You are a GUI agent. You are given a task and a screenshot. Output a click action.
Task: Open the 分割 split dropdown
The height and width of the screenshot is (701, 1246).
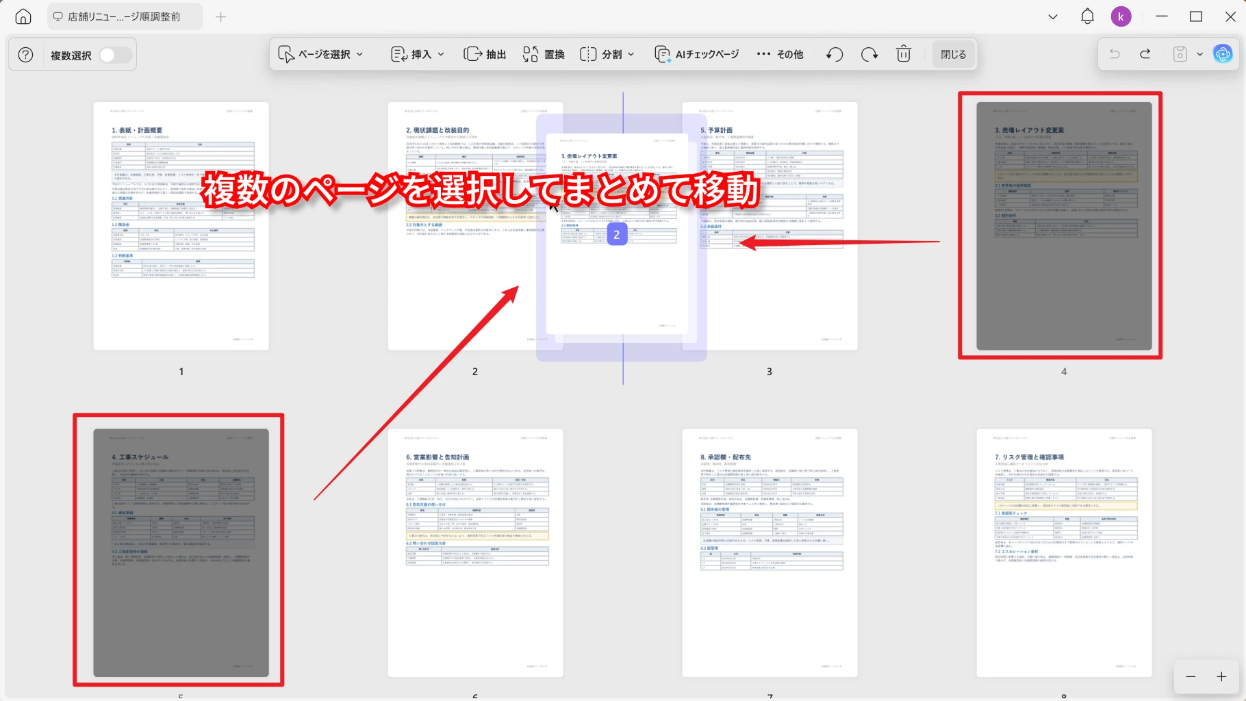pyautogui.click(x=607, y=54)
